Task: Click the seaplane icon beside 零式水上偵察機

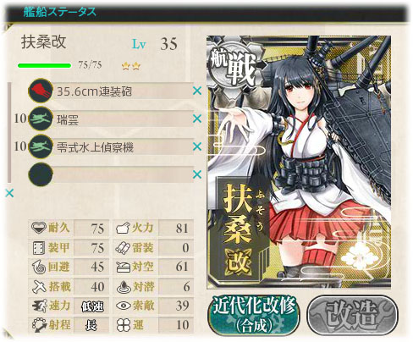Action: click(41, 146)
